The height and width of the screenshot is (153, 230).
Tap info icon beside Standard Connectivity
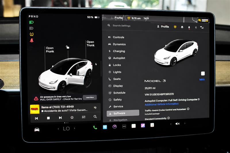[168, 118]
